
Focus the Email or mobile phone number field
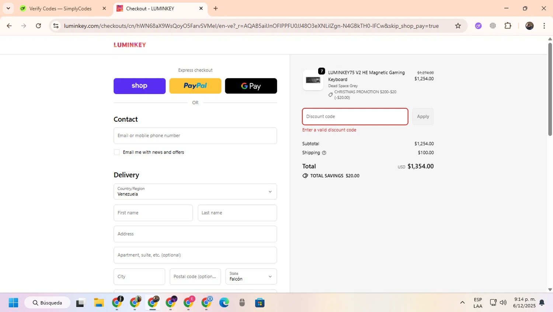(195, 136)
